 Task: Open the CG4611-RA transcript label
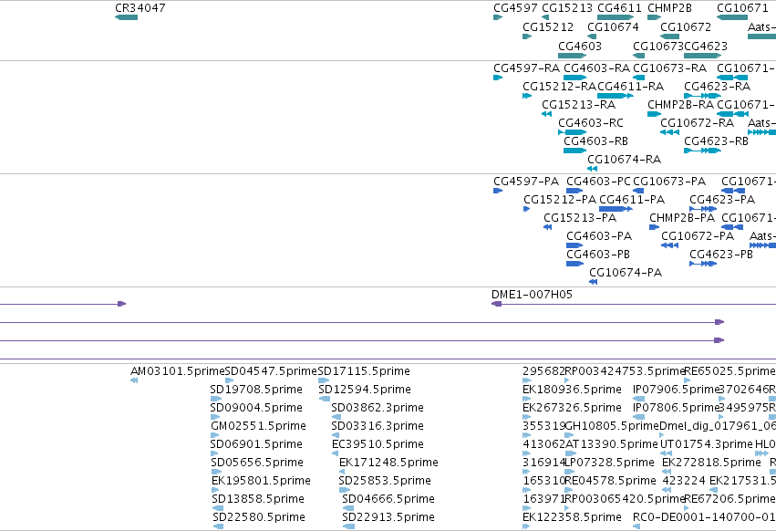tap(630, 86)
